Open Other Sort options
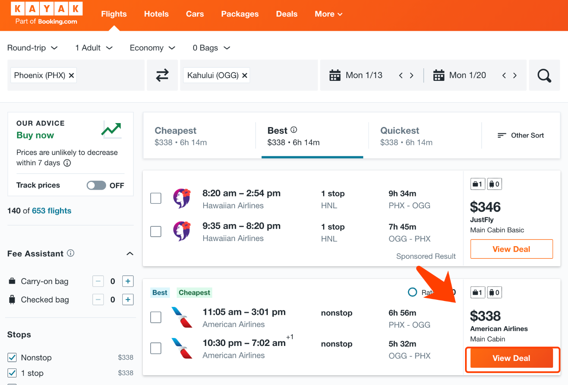Screen dimensions: 568x385 pyautogui.click(x=521, y=135)
